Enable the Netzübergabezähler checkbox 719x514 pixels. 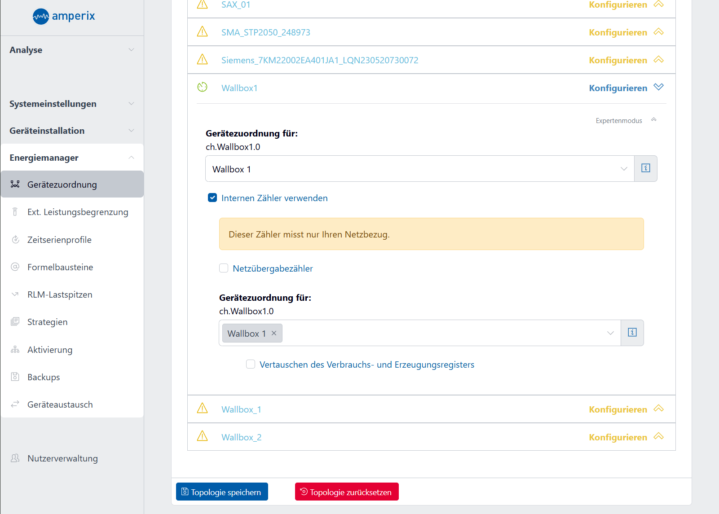click(224, 268)
